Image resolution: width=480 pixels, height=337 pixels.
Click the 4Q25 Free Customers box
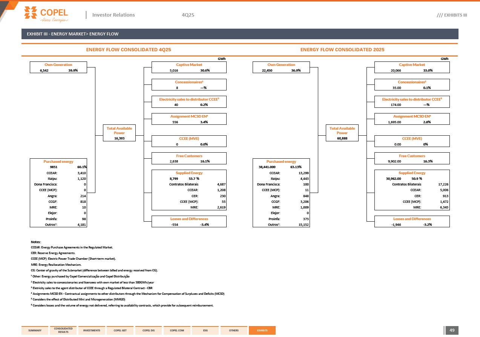click(189, 158)
